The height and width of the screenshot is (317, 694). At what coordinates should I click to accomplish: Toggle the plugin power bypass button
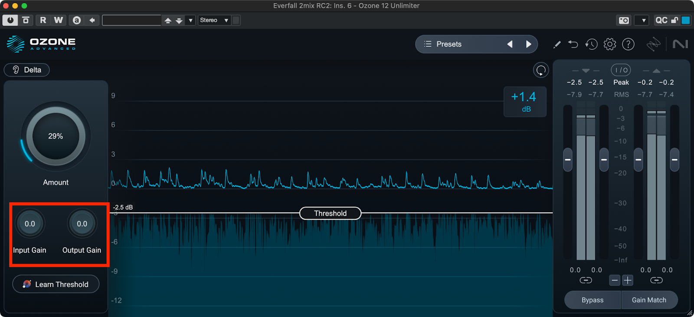[x=10, y=20]
